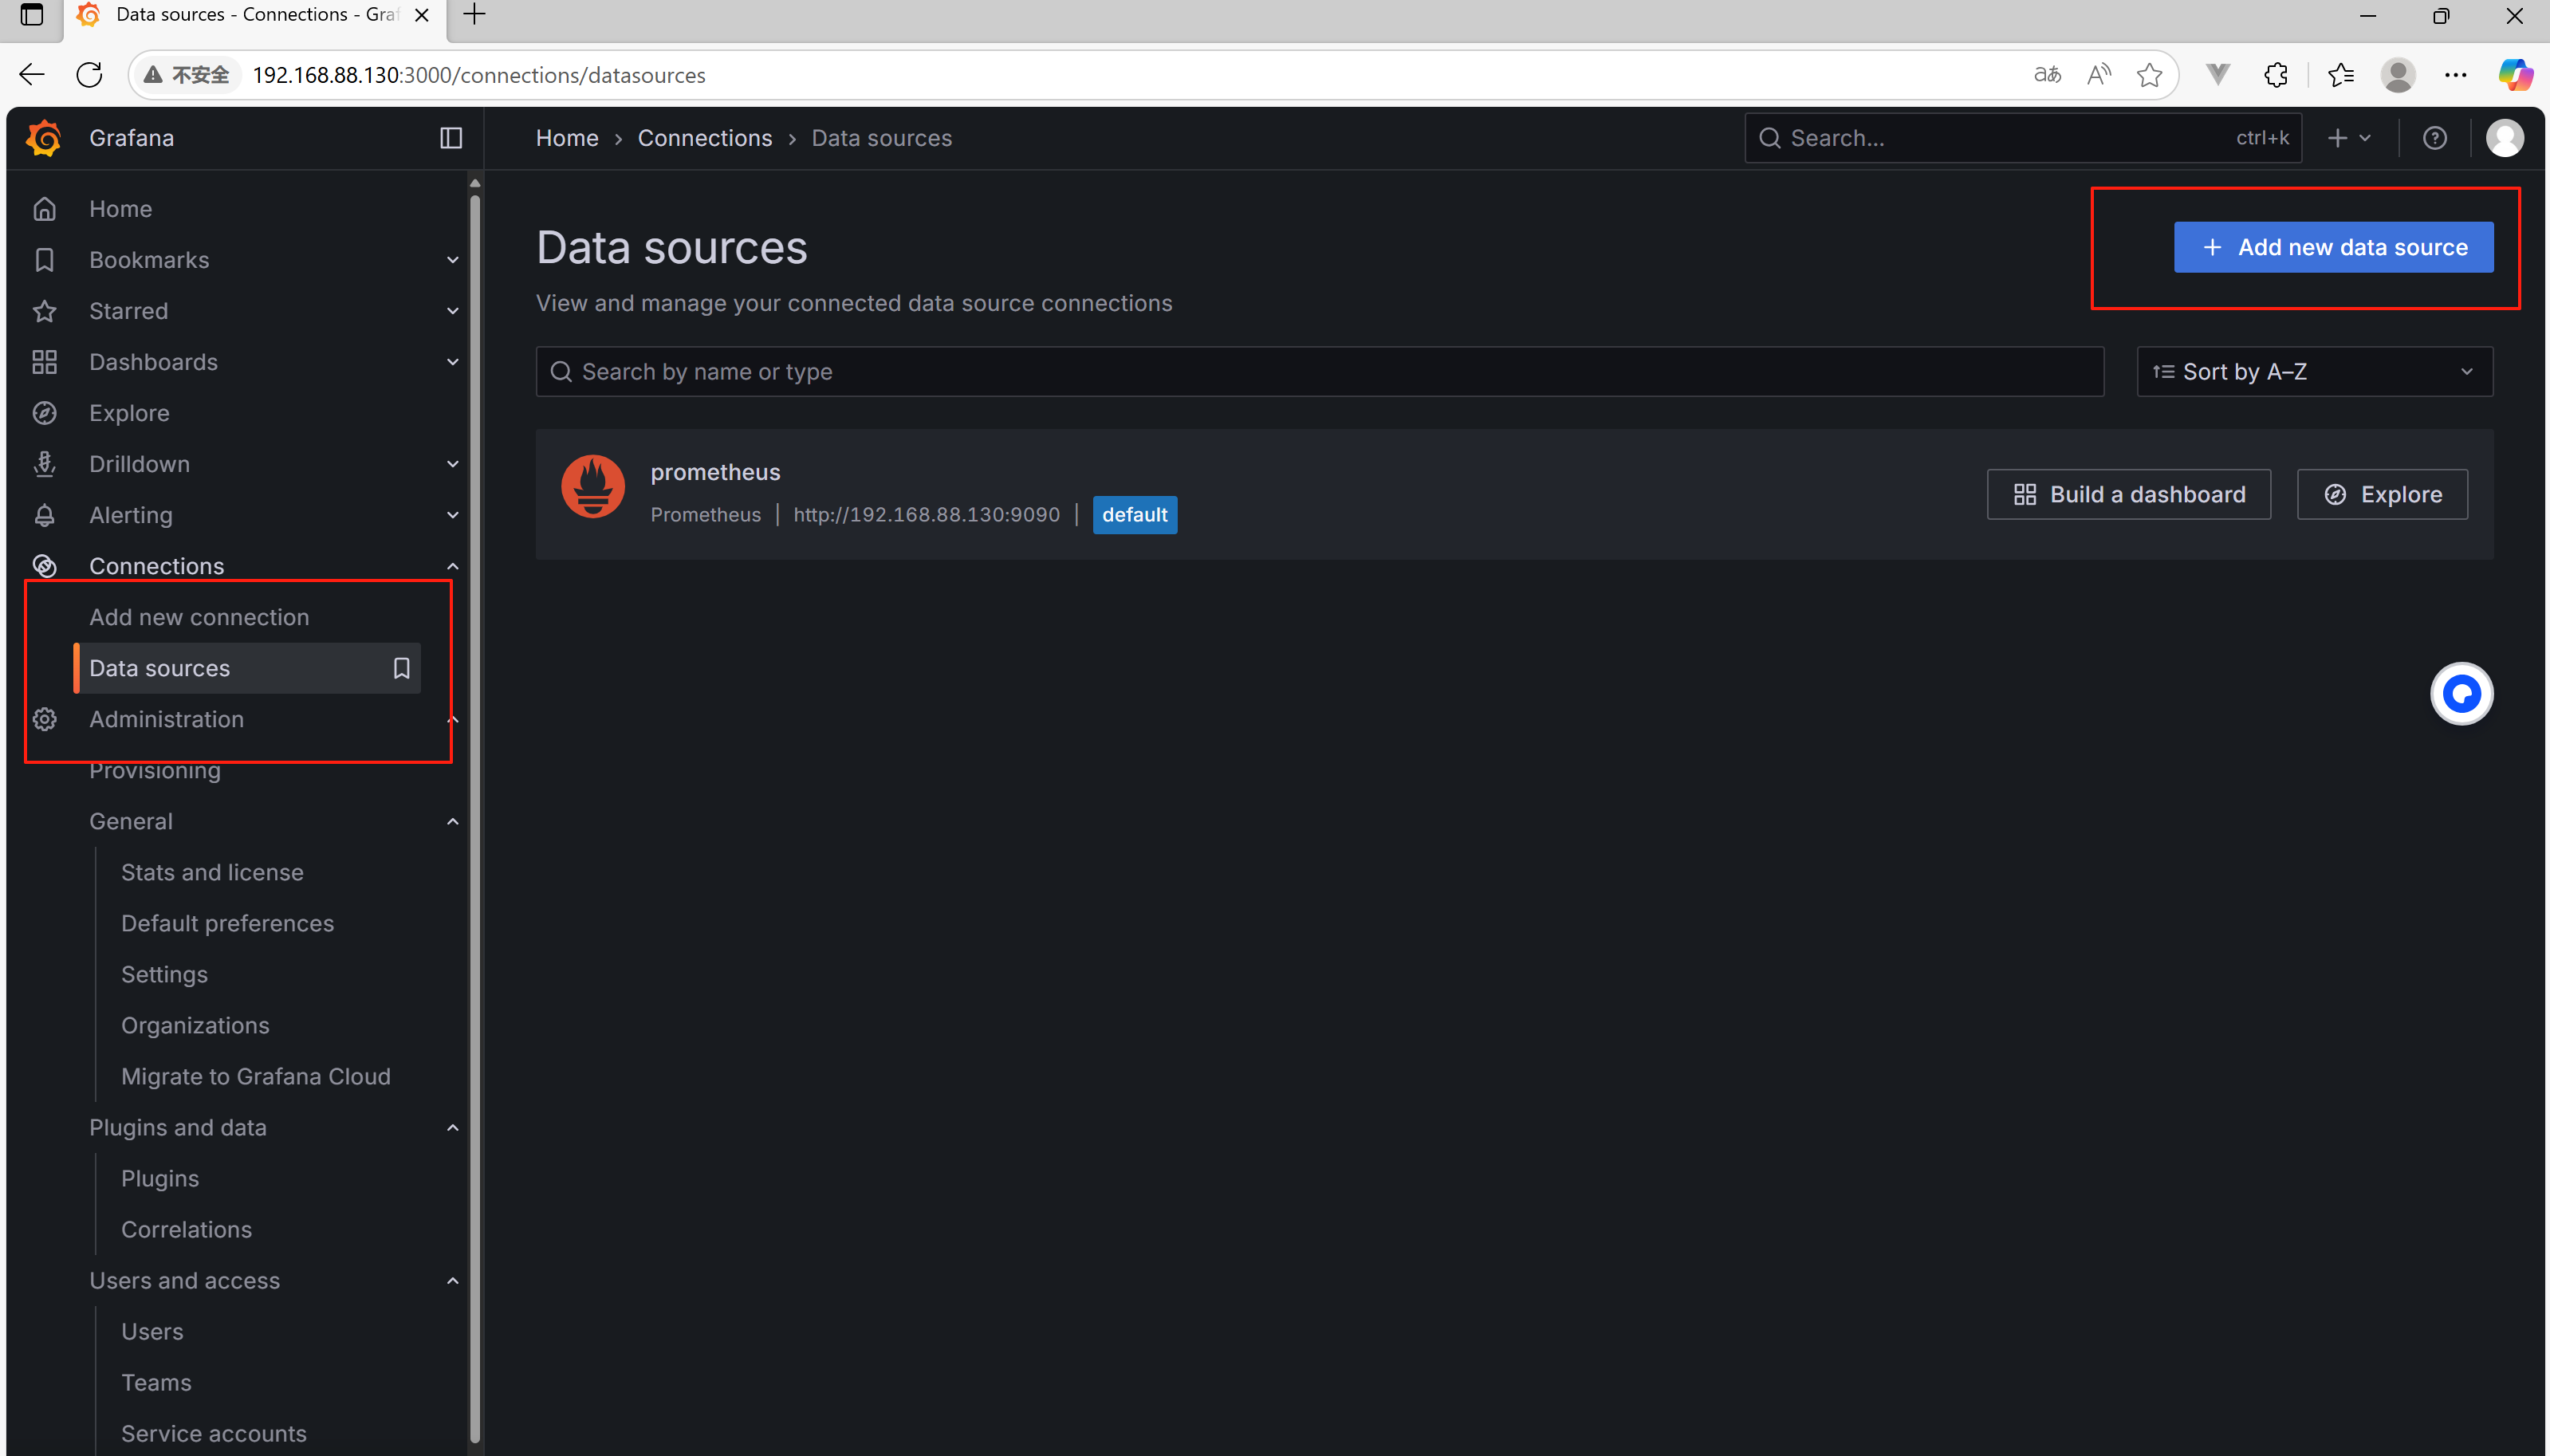Open Stats and license
Image resolution: width=2550 pixels, height=1456 pixels.
212,872
